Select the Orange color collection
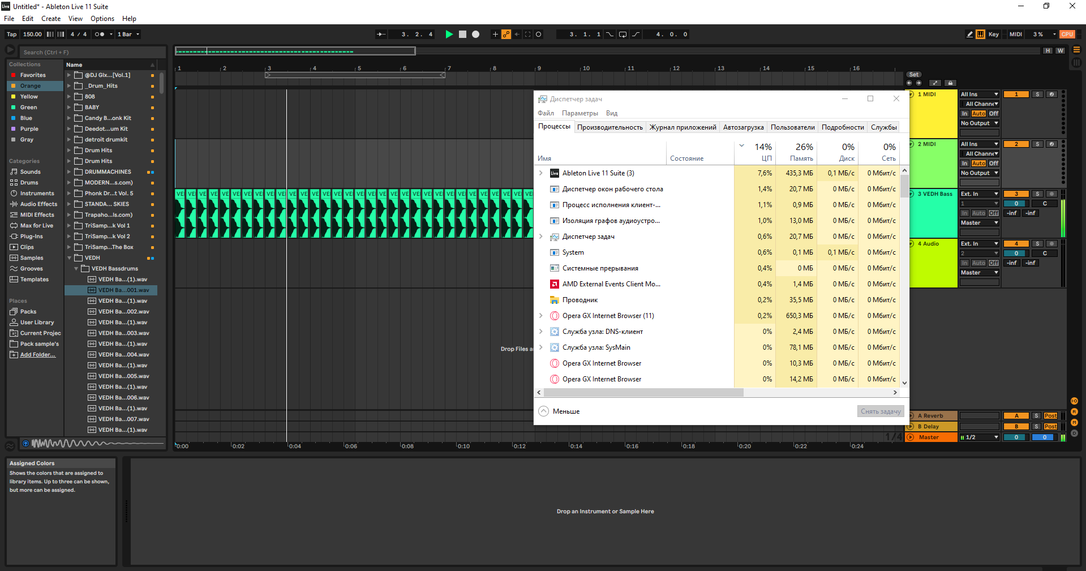Viewport: 1086px width, 571px height. click(x=35, y=86)
